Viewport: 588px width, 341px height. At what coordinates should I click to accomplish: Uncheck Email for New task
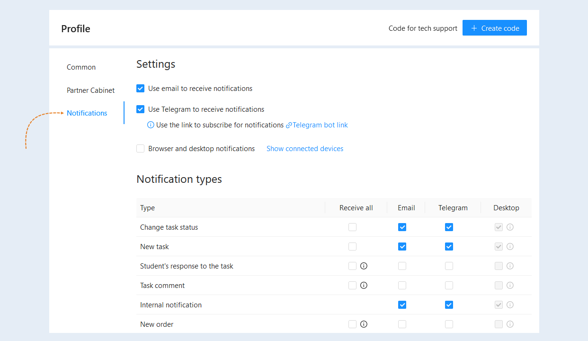tap(402, 247)
